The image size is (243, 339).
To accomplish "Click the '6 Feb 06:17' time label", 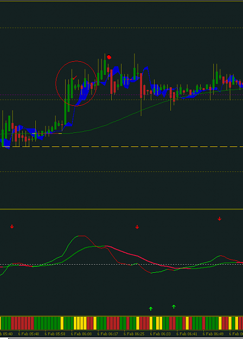I will pos(107,334).
